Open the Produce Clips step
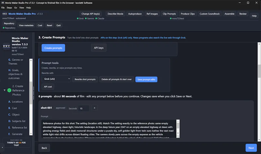The height and width of the screenshot is (154, 261). point(188,14)
